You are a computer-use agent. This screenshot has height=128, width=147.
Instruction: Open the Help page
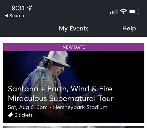tap(129, 28)
